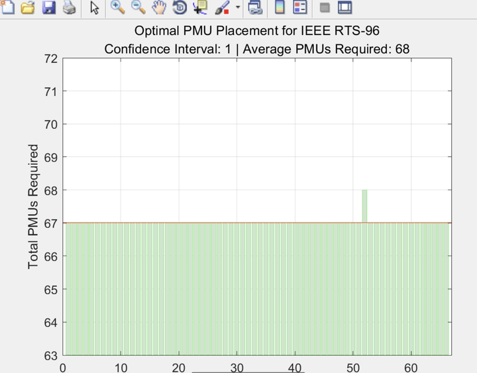Click the y-axis tick label 69
This screenshot has height=373, width=477.
(51, 158)
